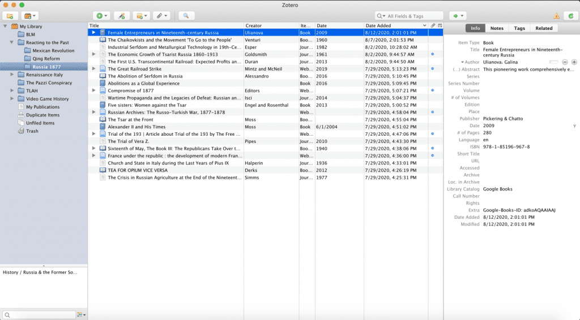The image size is (580, 320).
Task: Select Industrial Serfdom and Metallurgical Technology item
Action: tap(265, 47)
